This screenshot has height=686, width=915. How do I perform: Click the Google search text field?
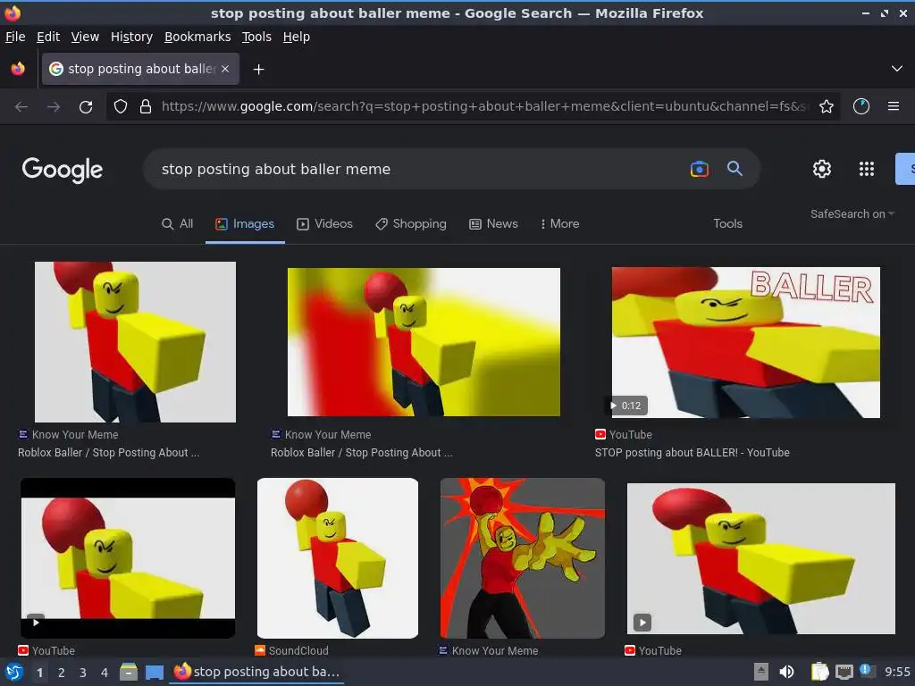pos(420,169)
